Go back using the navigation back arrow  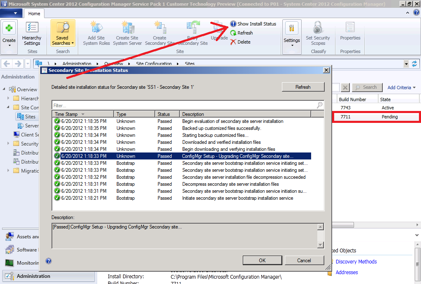[7, 64]
